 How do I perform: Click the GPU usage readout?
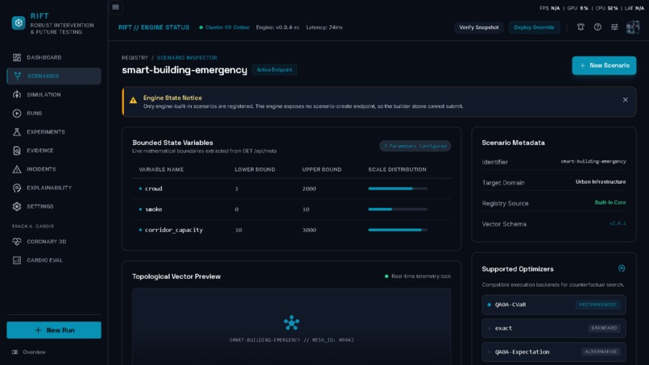click(x=578, y=8)
